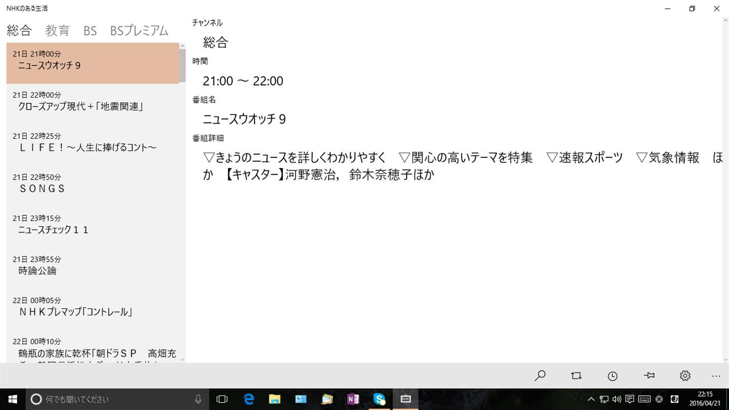The image size is (729, 410).
Task: Select ＬＩＦＥ！～人生に捧げるコント～ program
Action: pos(93,145)
